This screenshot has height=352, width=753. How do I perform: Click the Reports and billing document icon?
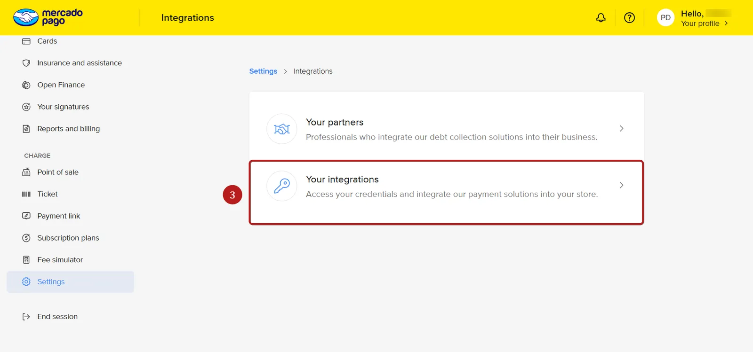(x=26, y=129)
